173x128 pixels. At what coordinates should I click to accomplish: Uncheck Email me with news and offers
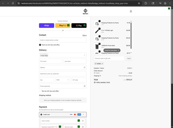[x=40, y=45]
